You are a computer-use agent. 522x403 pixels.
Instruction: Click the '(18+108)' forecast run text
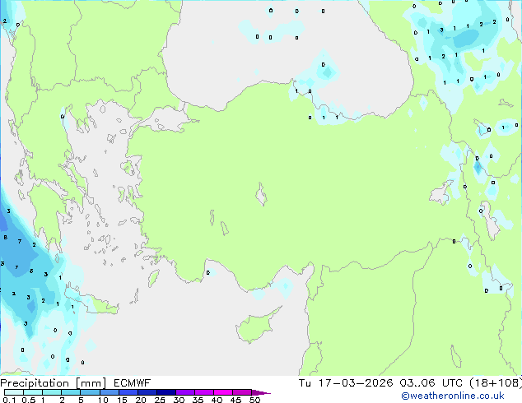pos(496,383)
